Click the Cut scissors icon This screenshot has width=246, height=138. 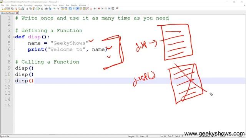(27, 8)
